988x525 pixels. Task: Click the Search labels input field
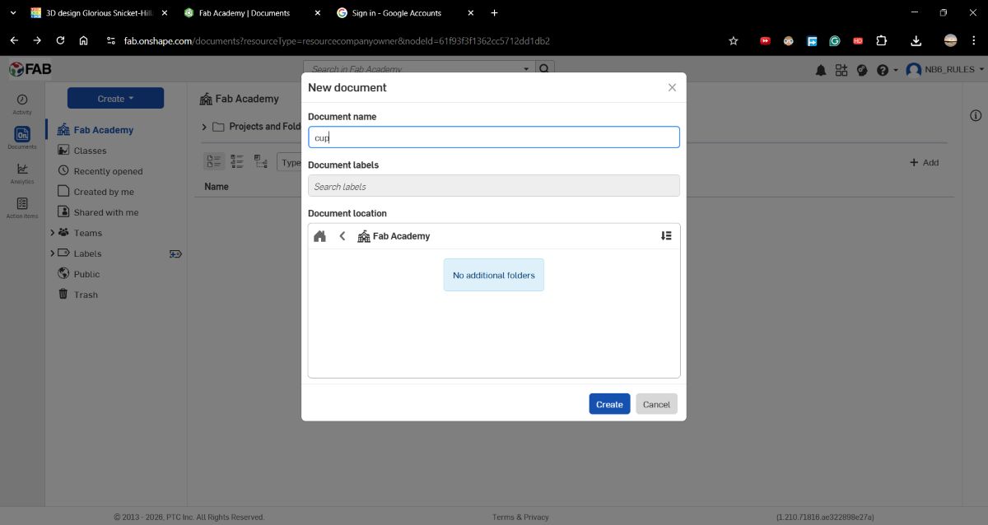click(493, 186)
